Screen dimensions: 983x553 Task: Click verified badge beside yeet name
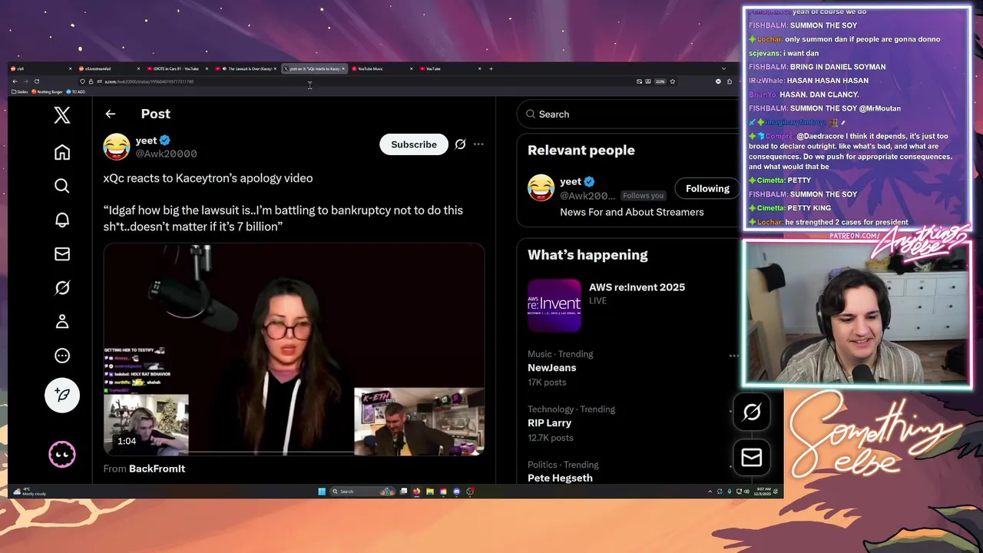pyautogui.click(x=165, y=141)
